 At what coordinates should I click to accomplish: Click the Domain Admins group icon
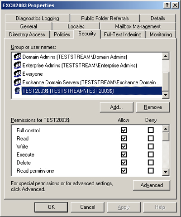(x=17, y=57)
